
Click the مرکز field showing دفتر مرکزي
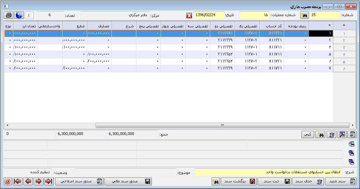(115, 15)
